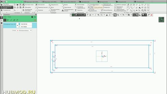Click Листовое тело tool
This screenshot has height=94, width=167.
pyautogui.click(x=28, y=5)
